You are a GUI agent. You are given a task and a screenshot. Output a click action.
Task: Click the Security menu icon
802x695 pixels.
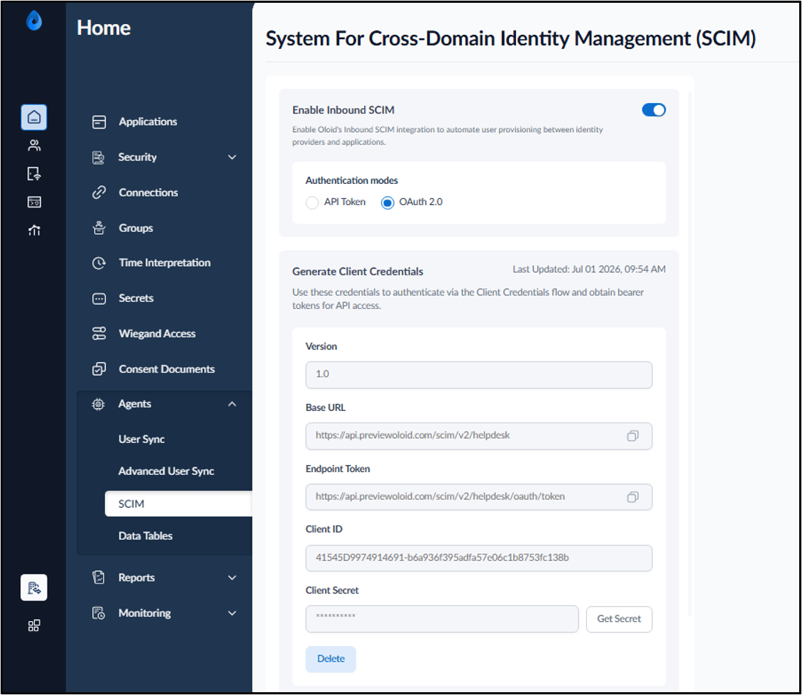tap(98, 158)
